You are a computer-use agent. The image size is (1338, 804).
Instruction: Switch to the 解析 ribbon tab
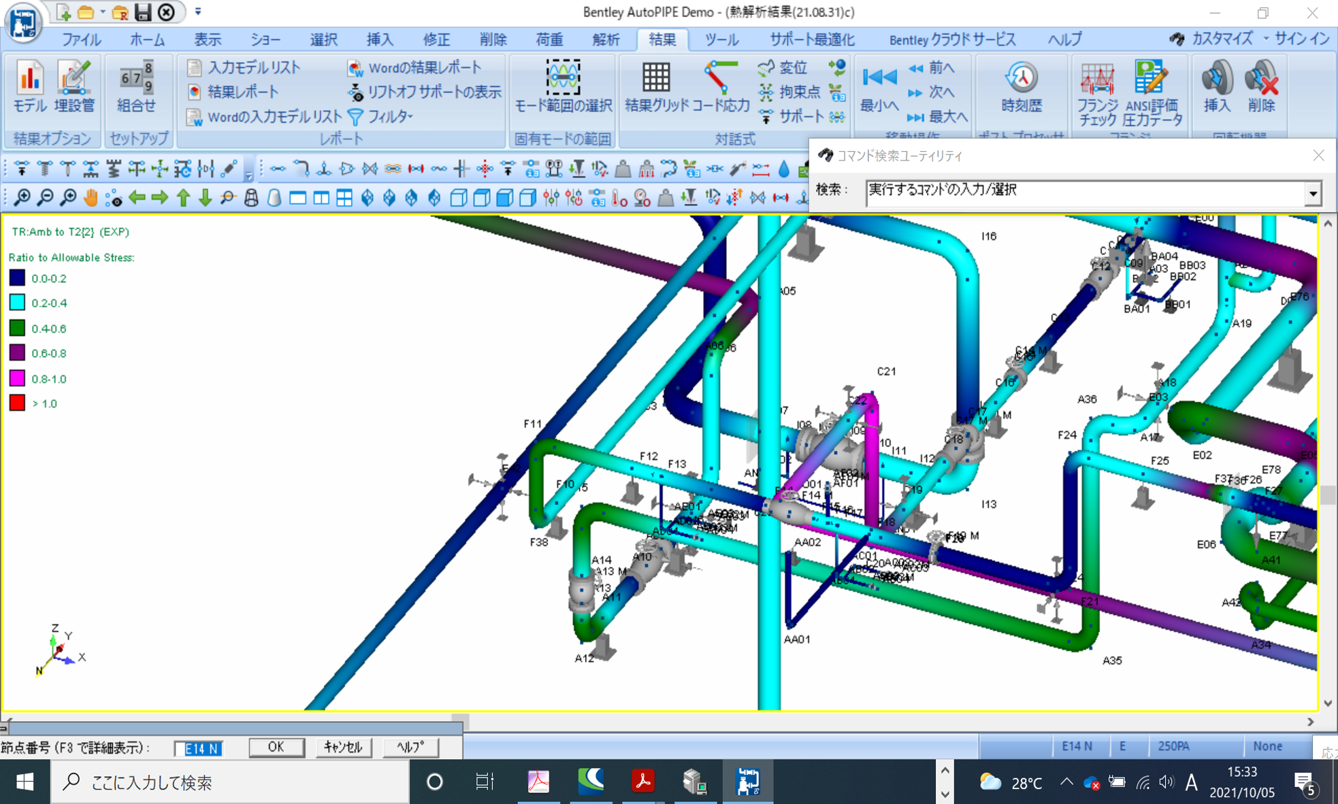pyautogui.click(x=605, y=39)
